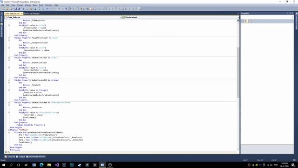The width and height of the screenshot is (298, 168).
Task: Collapse the UpdateVariablesBeforeInvalidate sub
Action: click(x=9, y=133)
